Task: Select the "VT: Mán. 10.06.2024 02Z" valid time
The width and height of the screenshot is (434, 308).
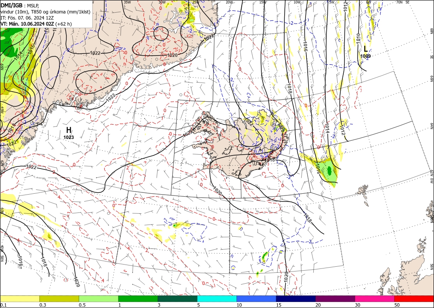Action: click(x=27, y=24)
